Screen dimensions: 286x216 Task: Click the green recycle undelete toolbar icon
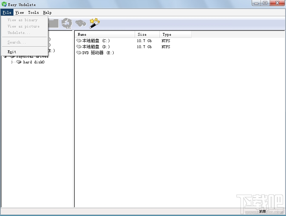pyautogui.click(x=67, y=23)
